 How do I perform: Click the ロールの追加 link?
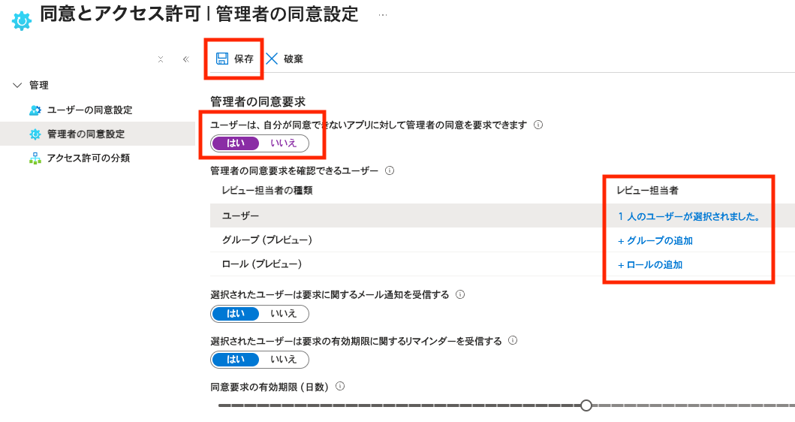[650, 265]
